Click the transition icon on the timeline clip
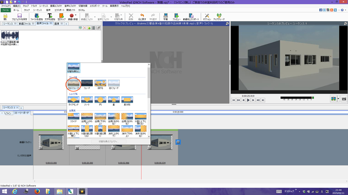The width and height of the screenshot is (348, 195). coord(178,142)
